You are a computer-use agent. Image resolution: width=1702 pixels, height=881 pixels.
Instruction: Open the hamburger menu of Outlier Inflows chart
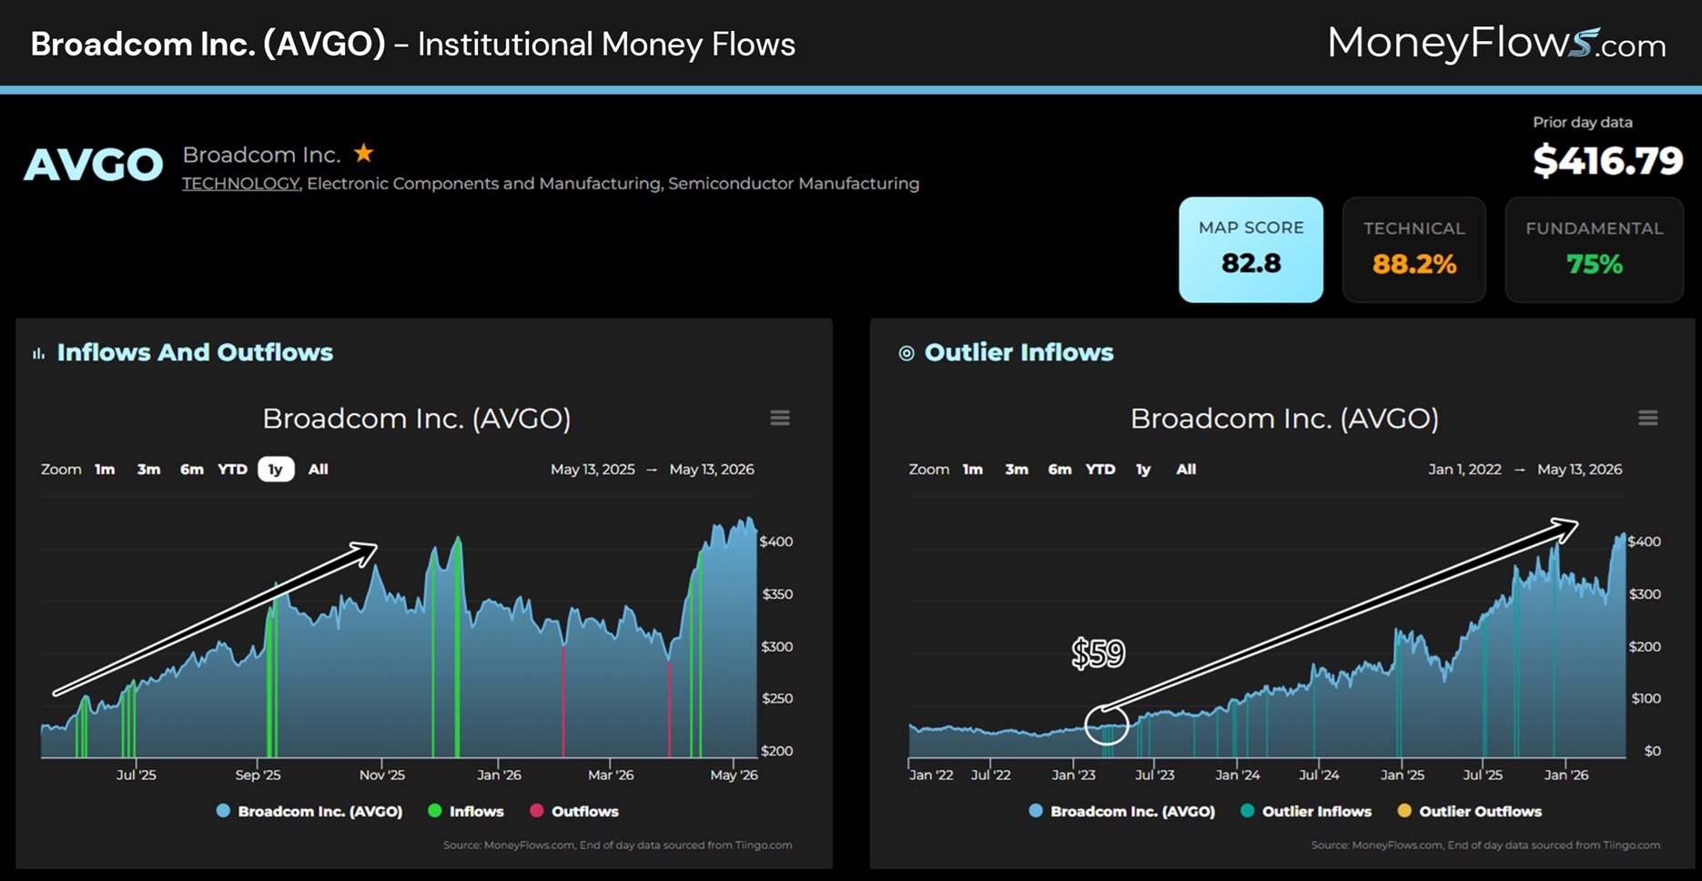pyautogui.click(x=1648, y=418)
